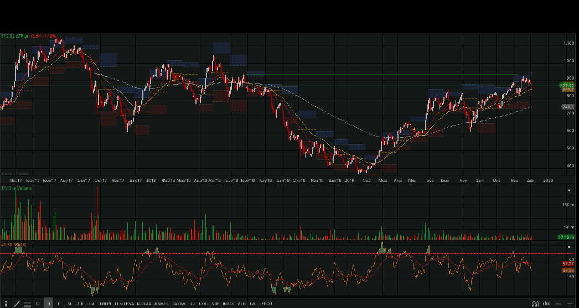Toggle the M timeframe button
This screenshot has width=579, height=308.
[69, 304]
